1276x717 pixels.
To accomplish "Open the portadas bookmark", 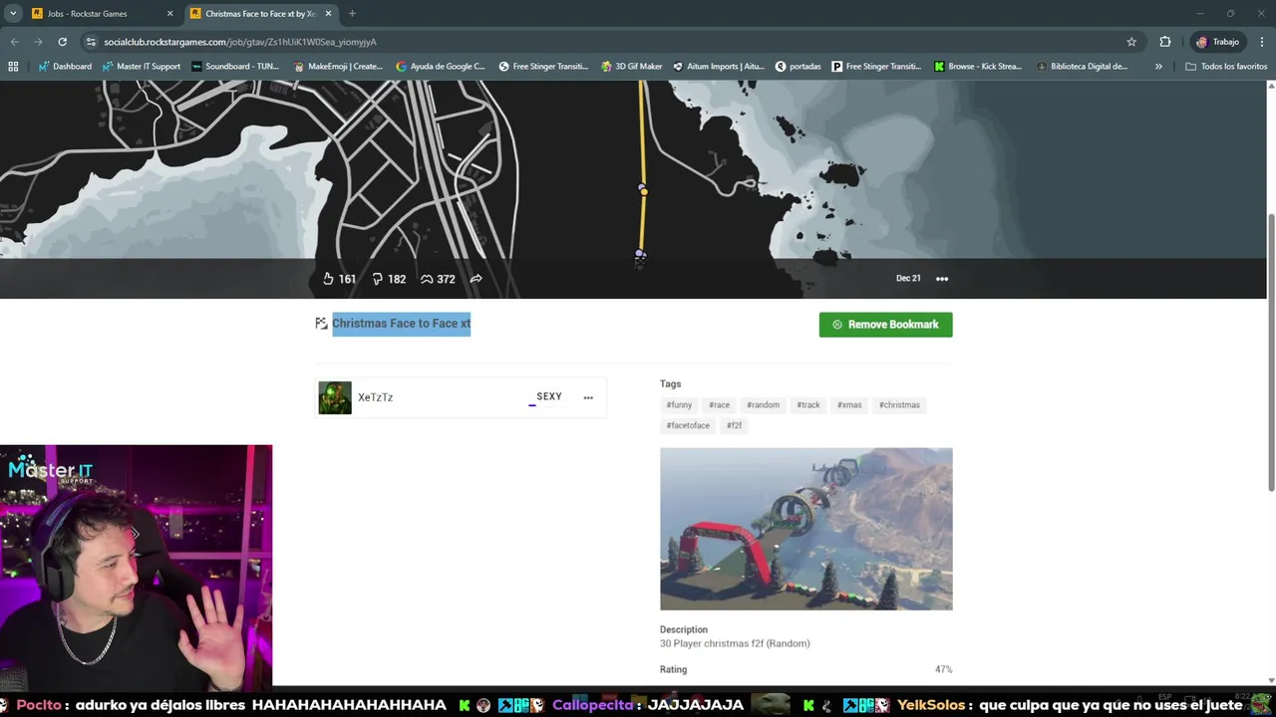I will coord(798,67).
